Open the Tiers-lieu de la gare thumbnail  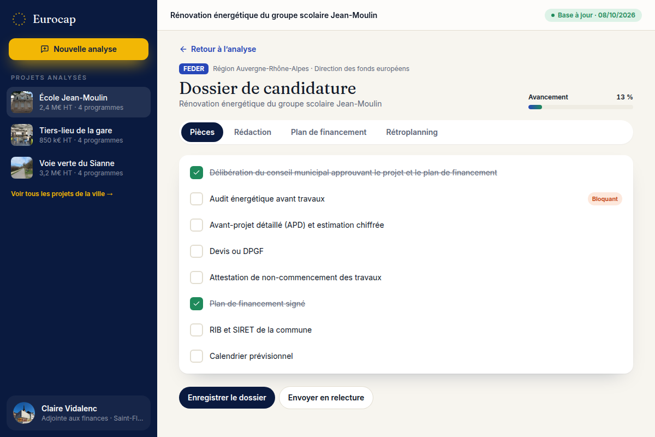(22, 135)
